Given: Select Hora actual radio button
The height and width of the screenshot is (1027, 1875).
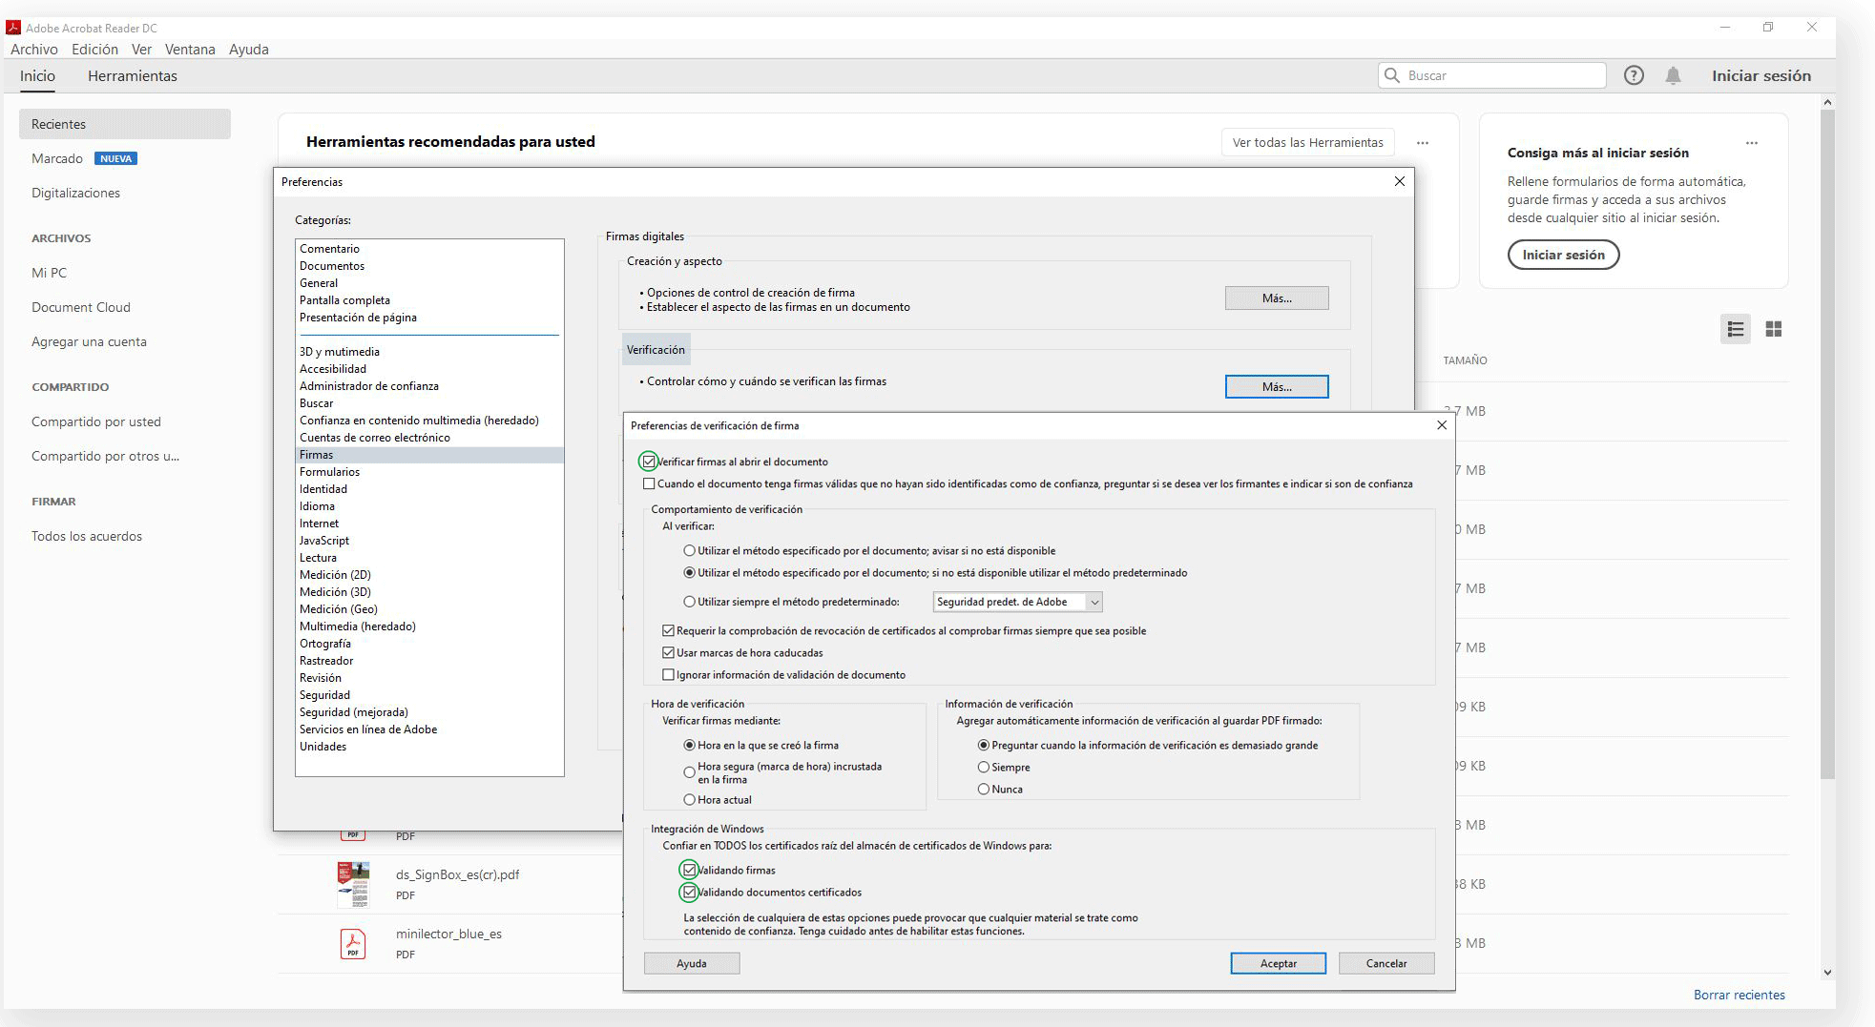Looking at the screenshot, I should click(689, 799).
